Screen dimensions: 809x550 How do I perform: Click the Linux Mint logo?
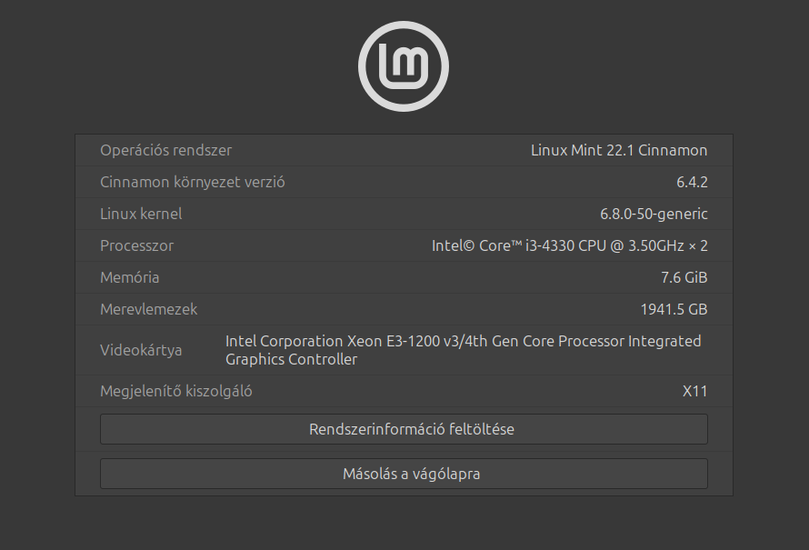[404, 66]
